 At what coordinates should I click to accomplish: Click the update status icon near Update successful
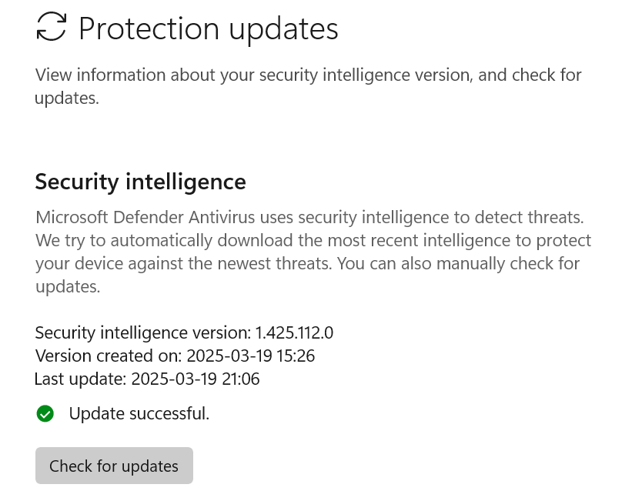pyautogui.click(x=45, y=413)
